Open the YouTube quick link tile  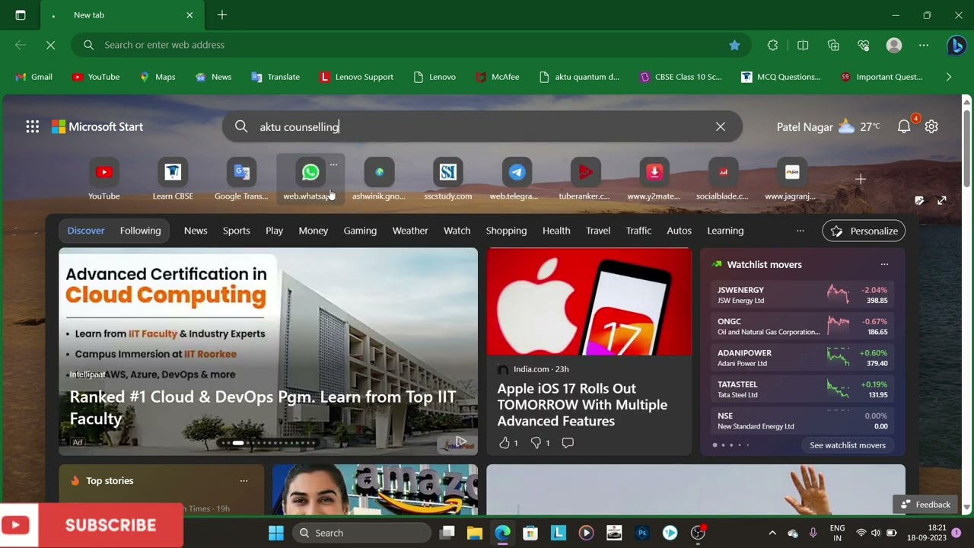(104, 180)
